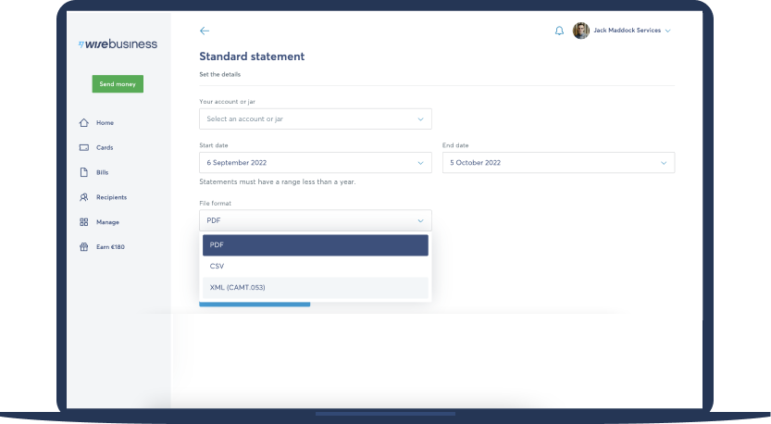
Task: Click the Bills document icon
Action: click(x=84, y=172)
